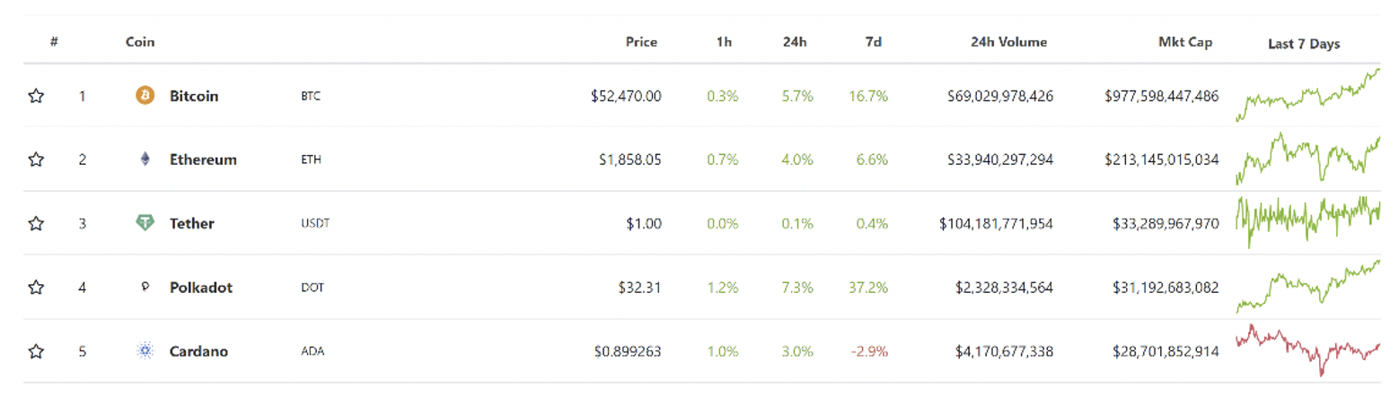Sort coins by Mkt Cap header
Image resolution: width=1399 pixels, height=396 pixels.
(1185, 41)
